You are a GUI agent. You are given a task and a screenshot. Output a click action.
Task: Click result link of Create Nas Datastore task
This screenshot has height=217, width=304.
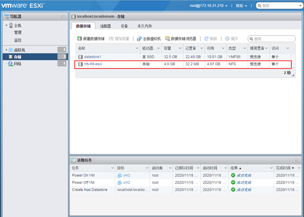pos(244,190)
